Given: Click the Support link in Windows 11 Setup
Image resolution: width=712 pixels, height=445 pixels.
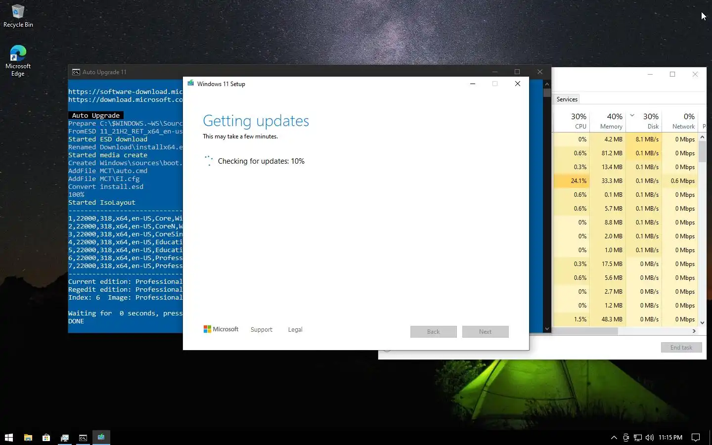Looking at the screenshot, I should coord(261,330).
